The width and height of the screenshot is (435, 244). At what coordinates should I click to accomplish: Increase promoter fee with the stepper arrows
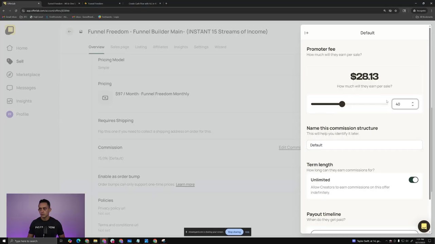[x=413, y=103]
